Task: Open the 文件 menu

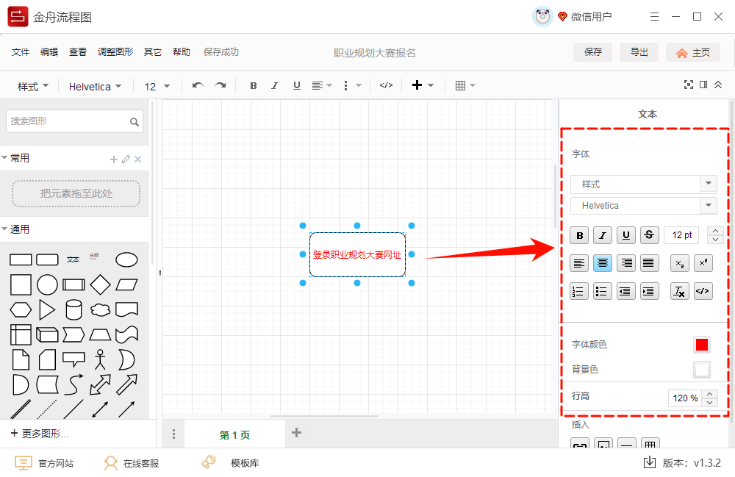Action: (20, 51)
